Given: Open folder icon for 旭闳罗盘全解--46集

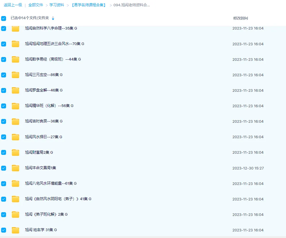Looking at the screenshot, I should (x=15, y=90).
